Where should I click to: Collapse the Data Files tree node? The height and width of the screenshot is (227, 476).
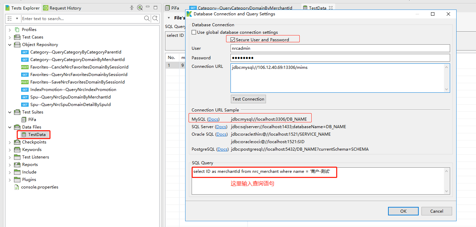click(10, 127)
